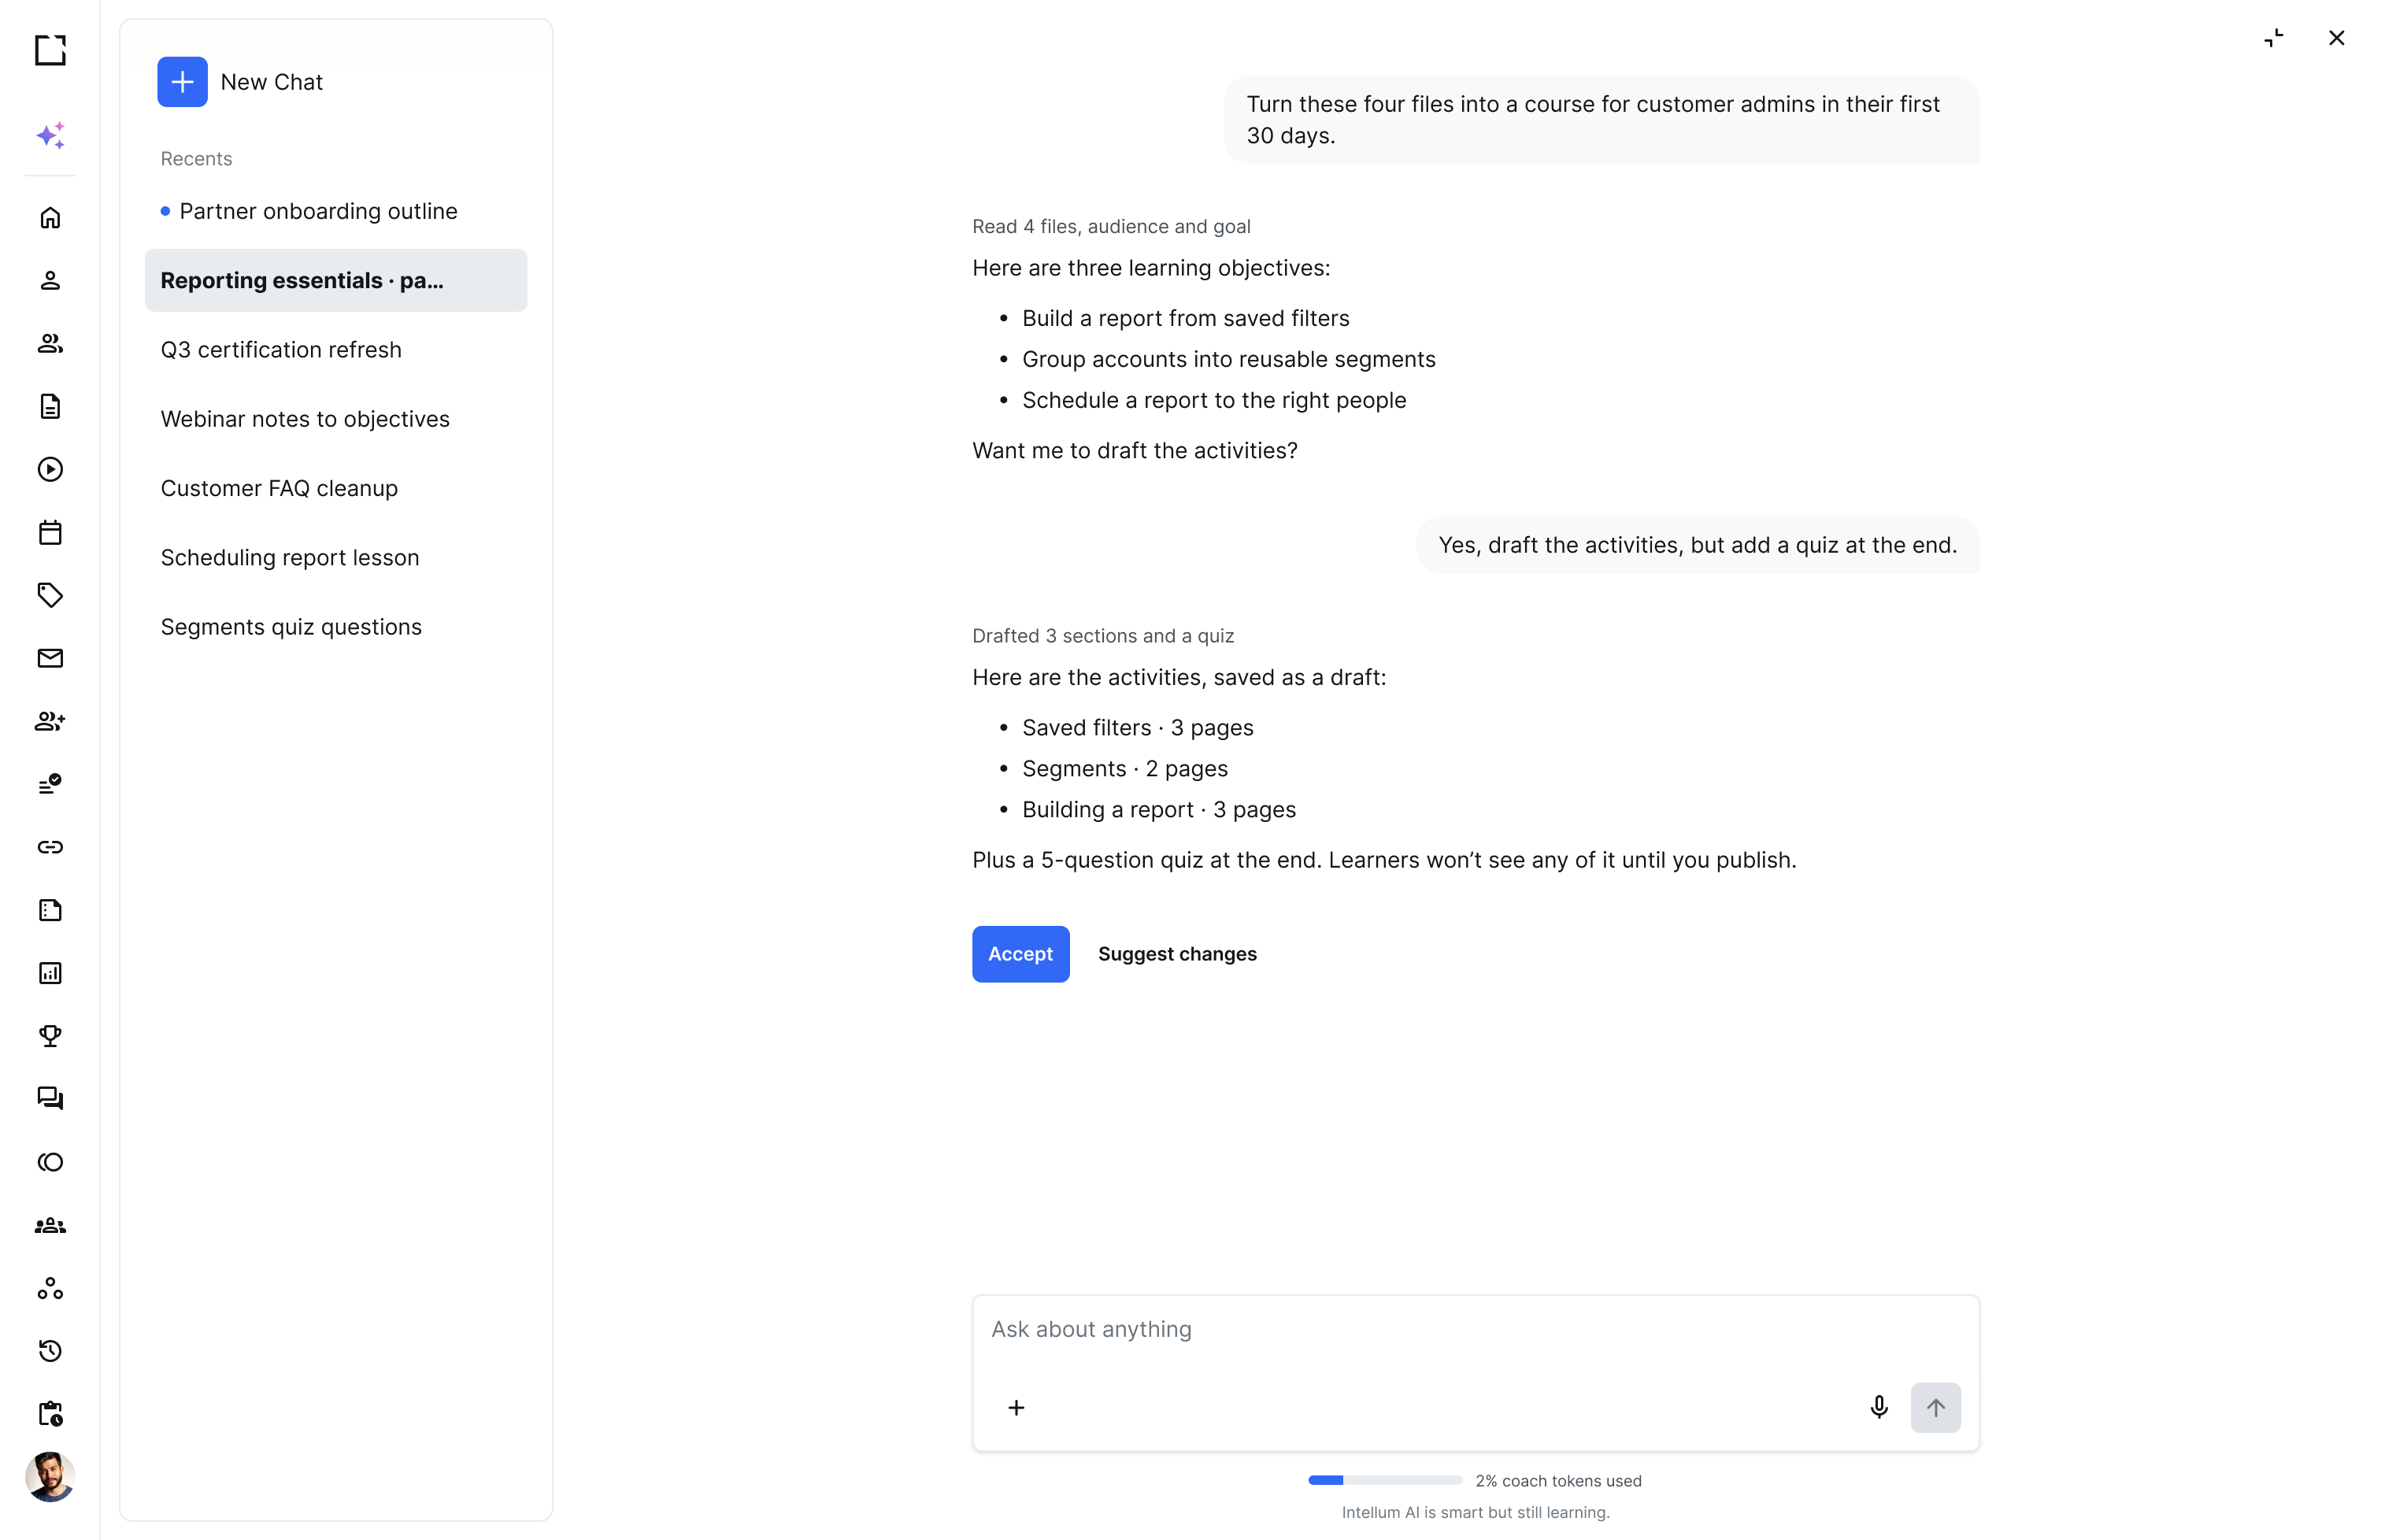This screenshot has width=2381, height=1540.
Task: Open the play circle icon in sidebar
Action: point(50,469)
